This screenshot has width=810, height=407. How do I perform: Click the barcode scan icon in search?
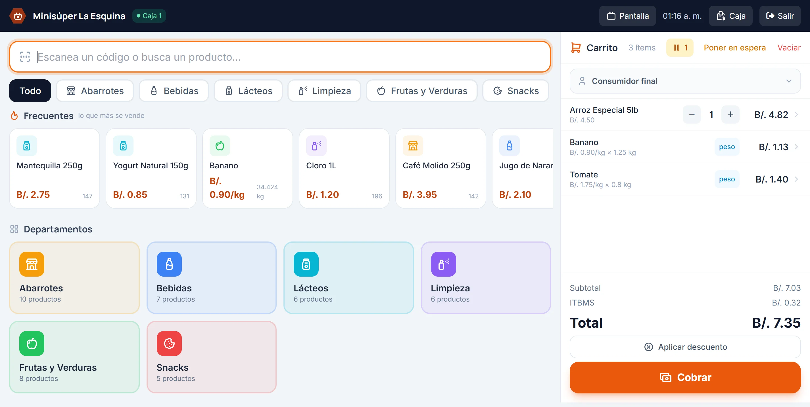[25, 57]
